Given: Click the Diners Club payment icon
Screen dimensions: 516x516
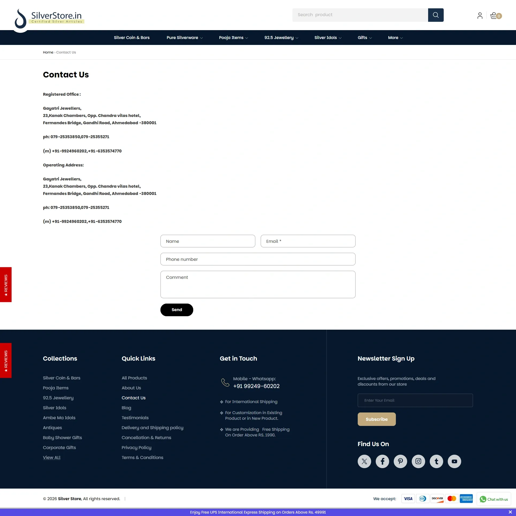Looking at the screenshot, I should (x=423, y=499).
